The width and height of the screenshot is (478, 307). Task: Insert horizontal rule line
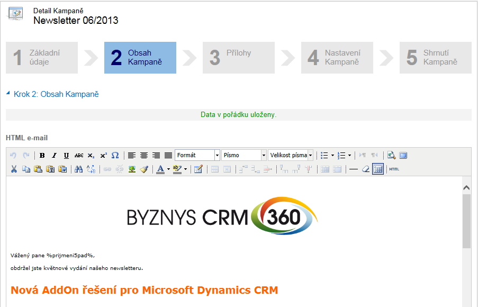(353, 169)
